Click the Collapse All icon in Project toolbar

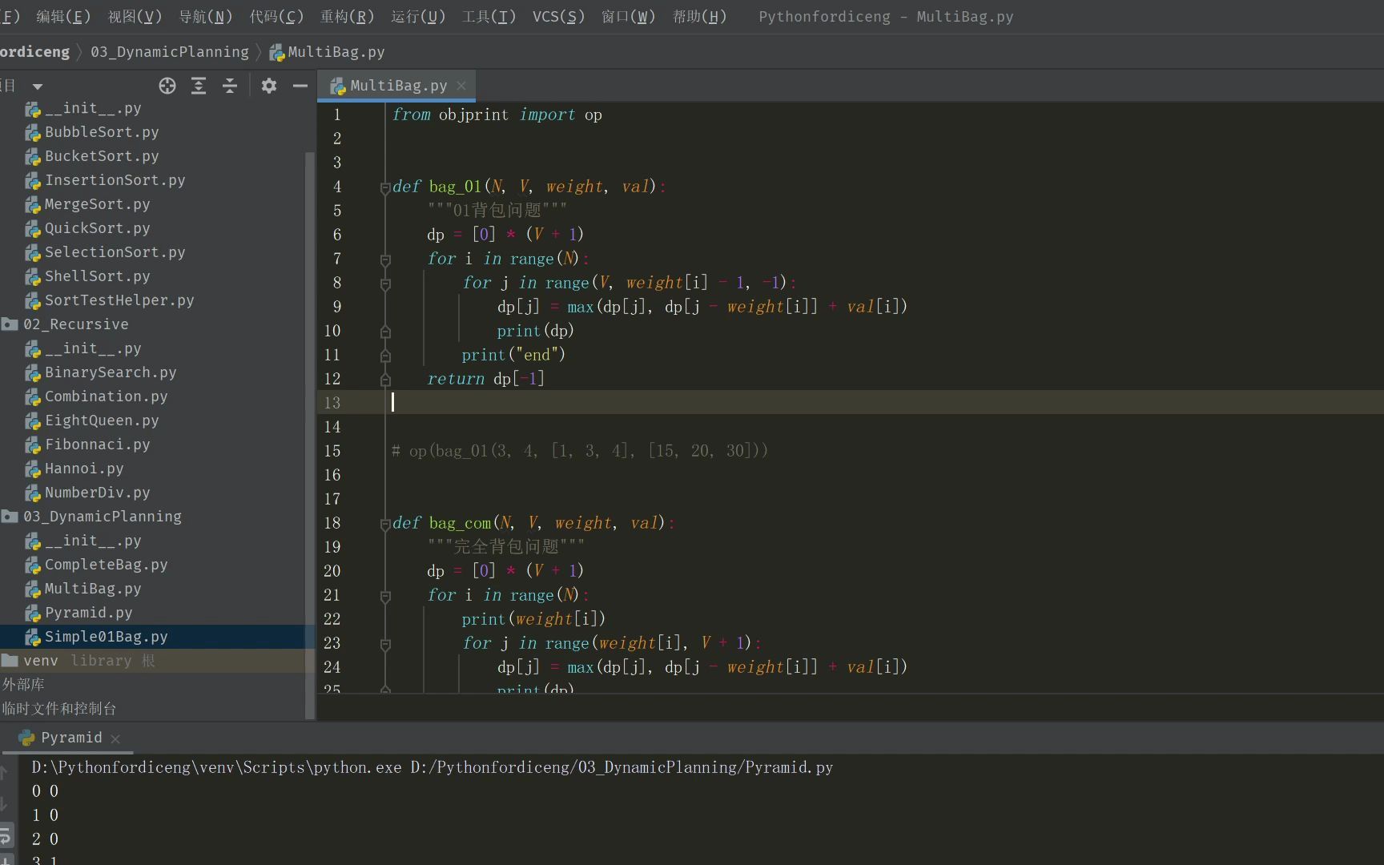pos(230,86)
